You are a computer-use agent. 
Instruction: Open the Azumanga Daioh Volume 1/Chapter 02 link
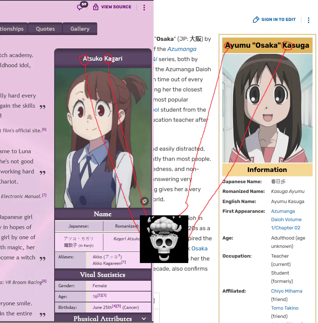point(286,220)
